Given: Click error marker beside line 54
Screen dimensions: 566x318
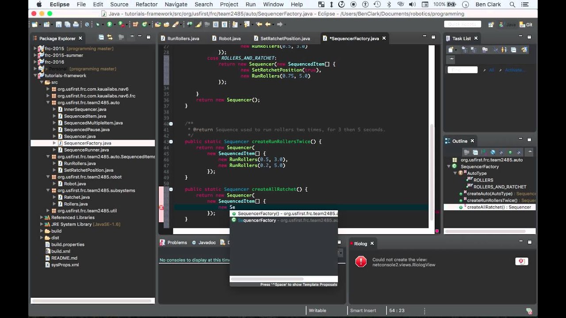Looking at the screenshot, I should tap(161, 207).
